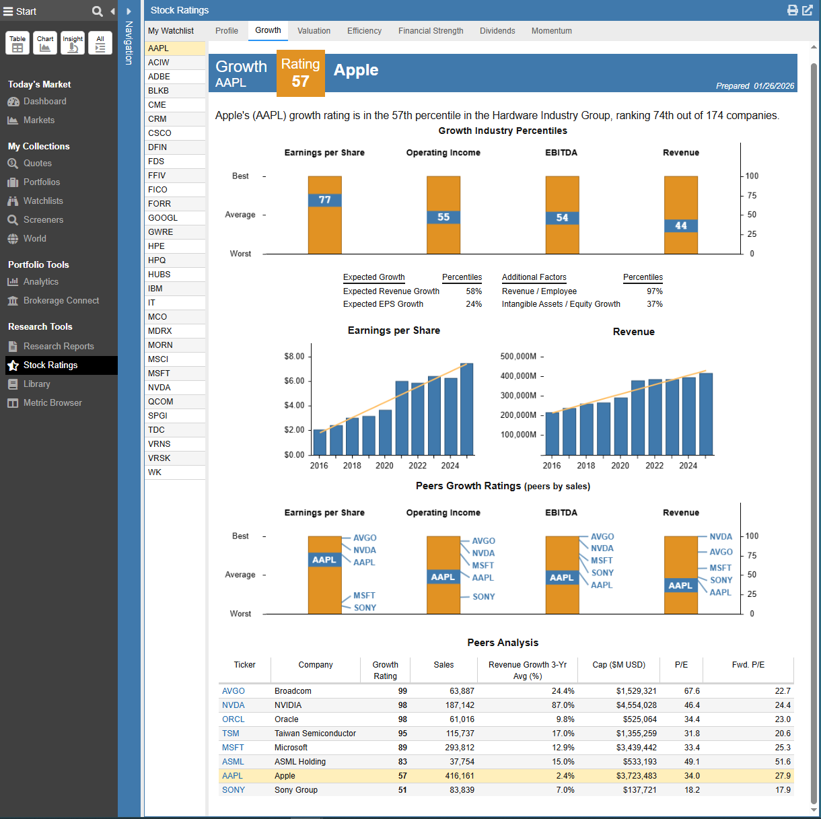Open the My Watchlist selector
The height and width of the screenshot is (819, 821).
[x=171, y=31]
